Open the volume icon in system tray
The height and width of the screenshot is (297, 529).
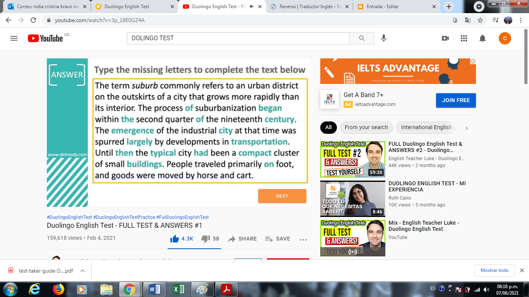tap(486, 289)
